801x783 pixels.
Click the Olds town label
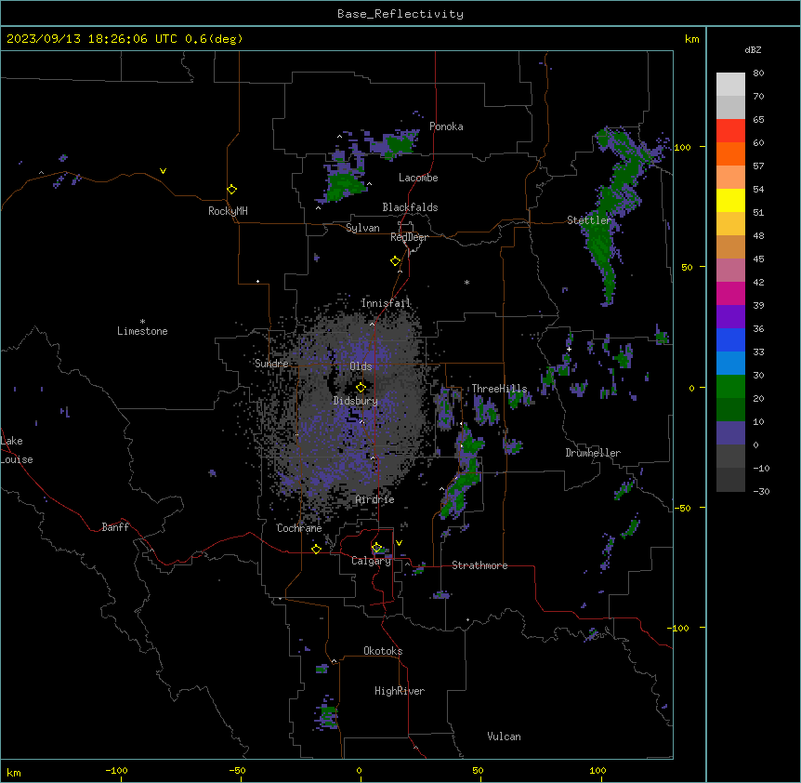coord(361,366)
